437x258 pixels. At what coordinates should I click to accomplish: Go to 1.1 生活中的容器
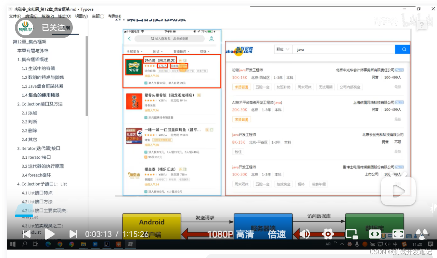tap(38, 68)
